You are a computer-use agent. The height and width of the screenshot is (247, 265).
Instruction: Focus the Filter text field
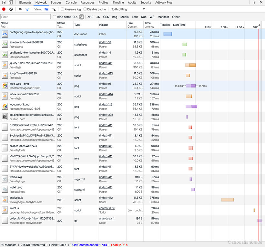point(25,17)
